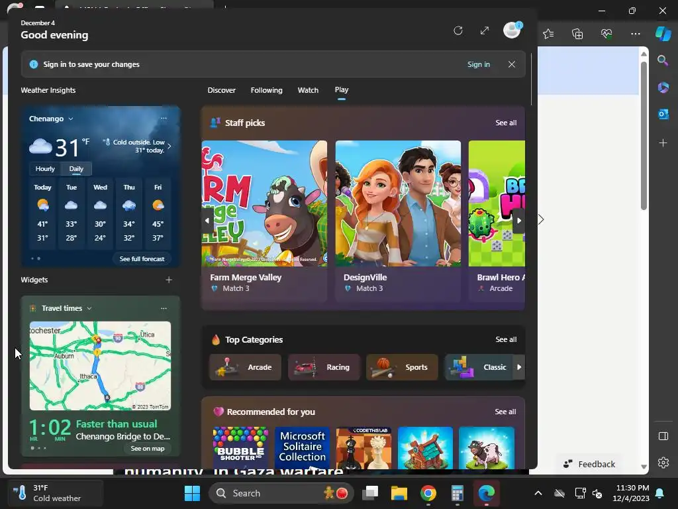Switch to the Following tab

[266, 90]
